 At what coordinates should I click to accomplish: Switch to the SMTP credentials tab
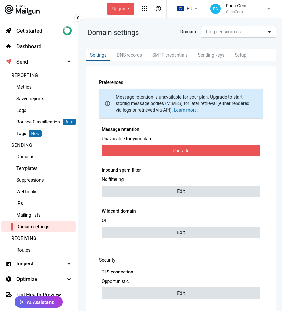(x=170, y=55)
